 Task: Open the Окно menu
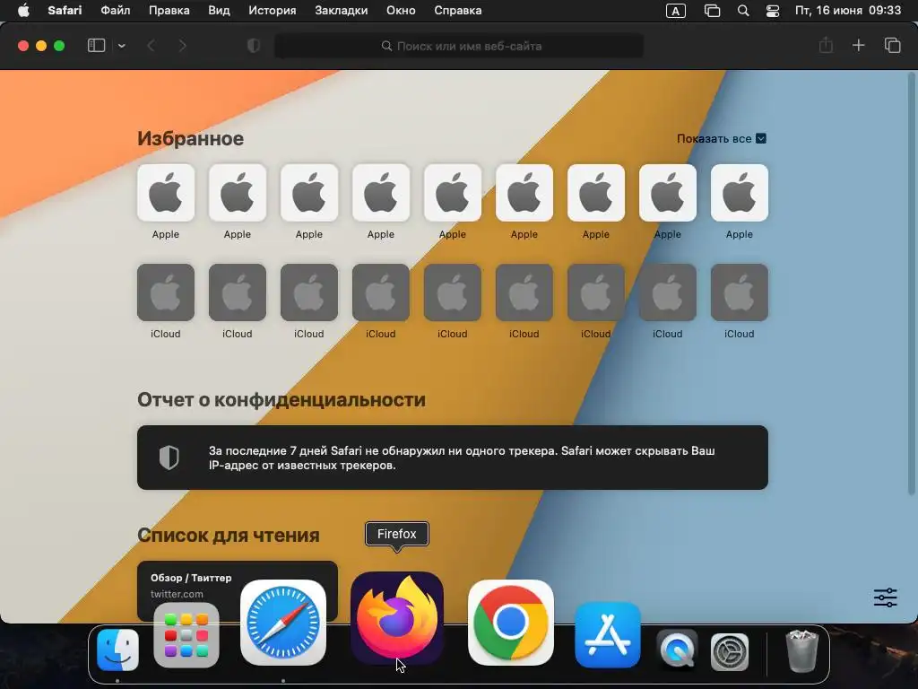pyautogui.click(x=401, y=11)
